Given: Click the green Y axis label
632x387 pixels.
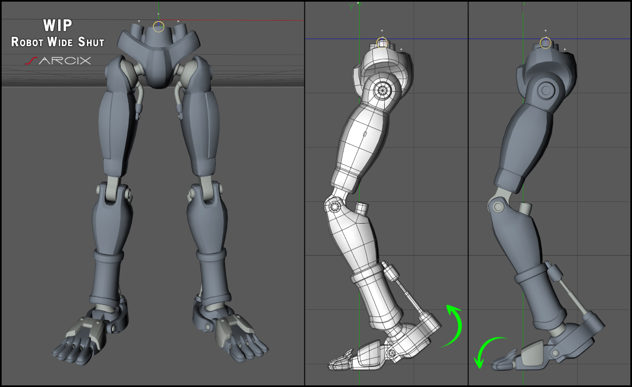Looking at the screenshot, I should click(351, 7).
